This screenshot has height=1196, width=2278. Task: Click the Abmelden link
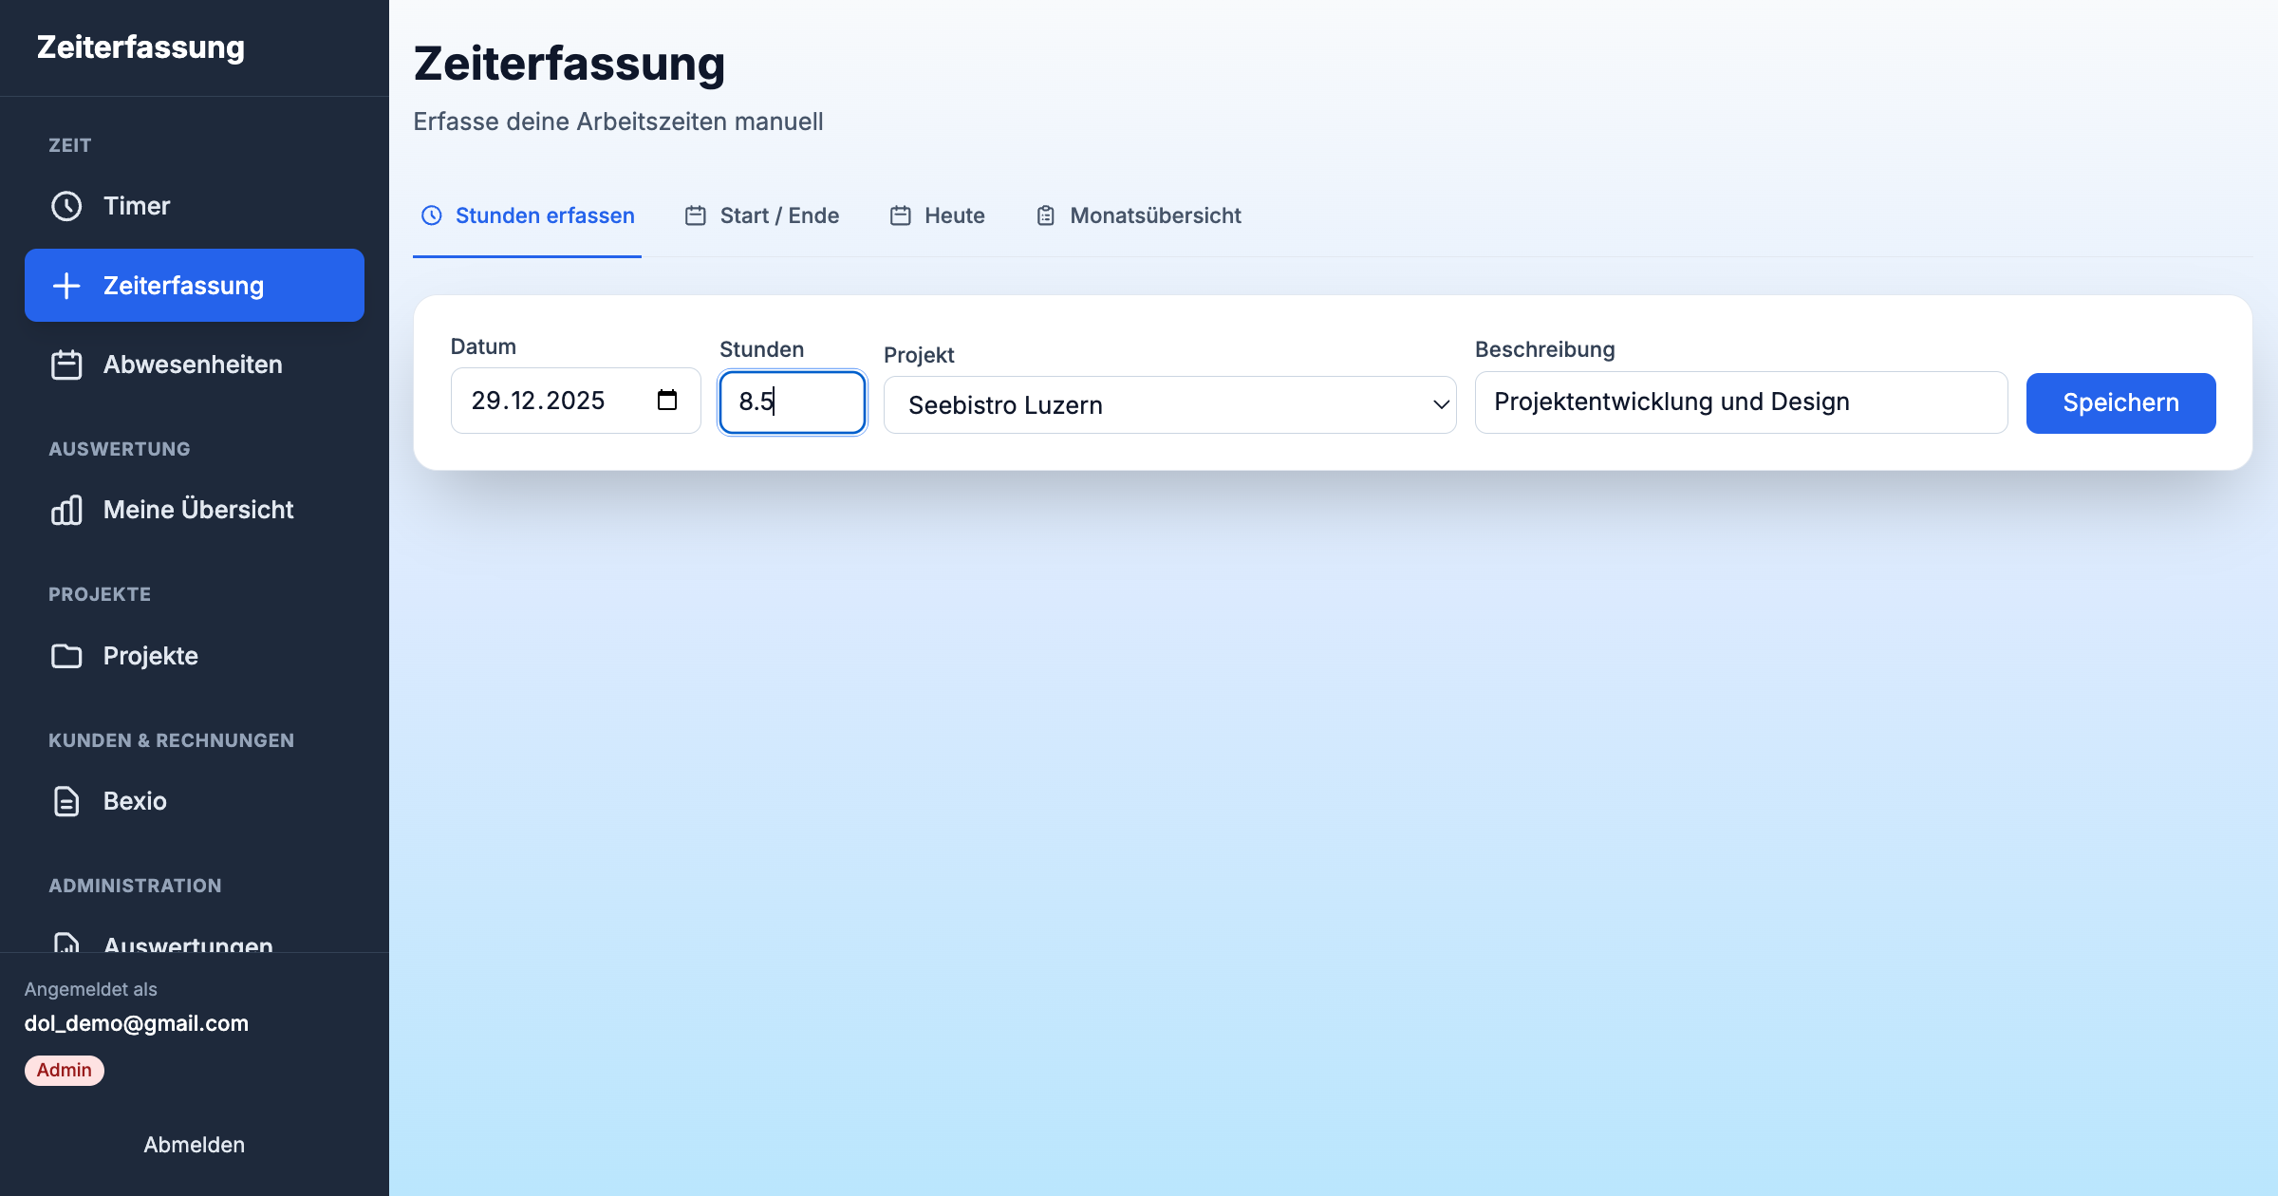tap(194, 1145)
